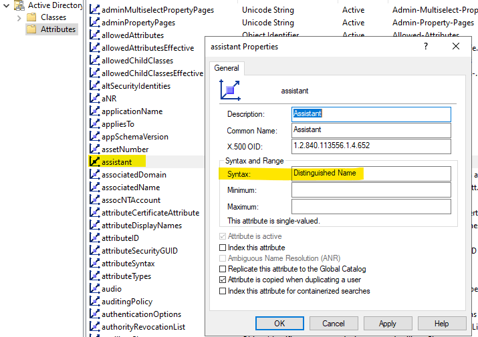Screen dimensions: 478x337
Task: Click the assistant attribute icon in list
Action: [94, 161]
